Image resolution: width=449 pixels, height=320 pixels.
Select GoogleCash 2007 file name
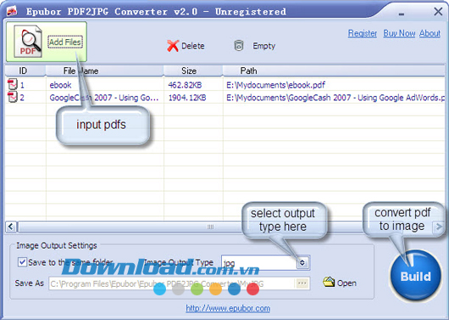coord(104,98)
